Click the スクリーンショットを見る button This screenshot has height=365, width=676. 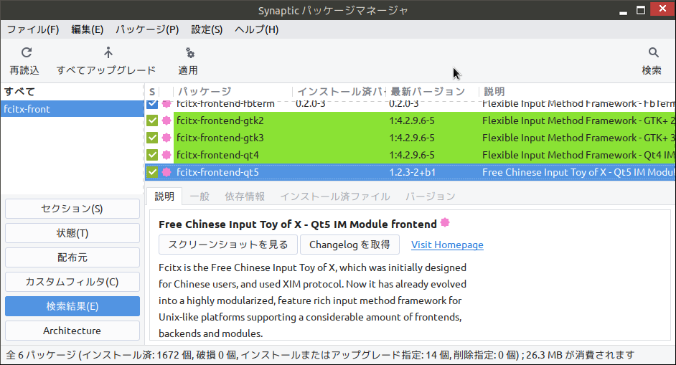pyautogui.click(x=228, y=245)
